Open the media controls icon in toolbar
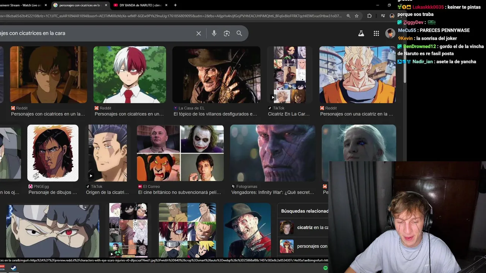This screenshot has height=273, width=486. [x=383, y=16]
